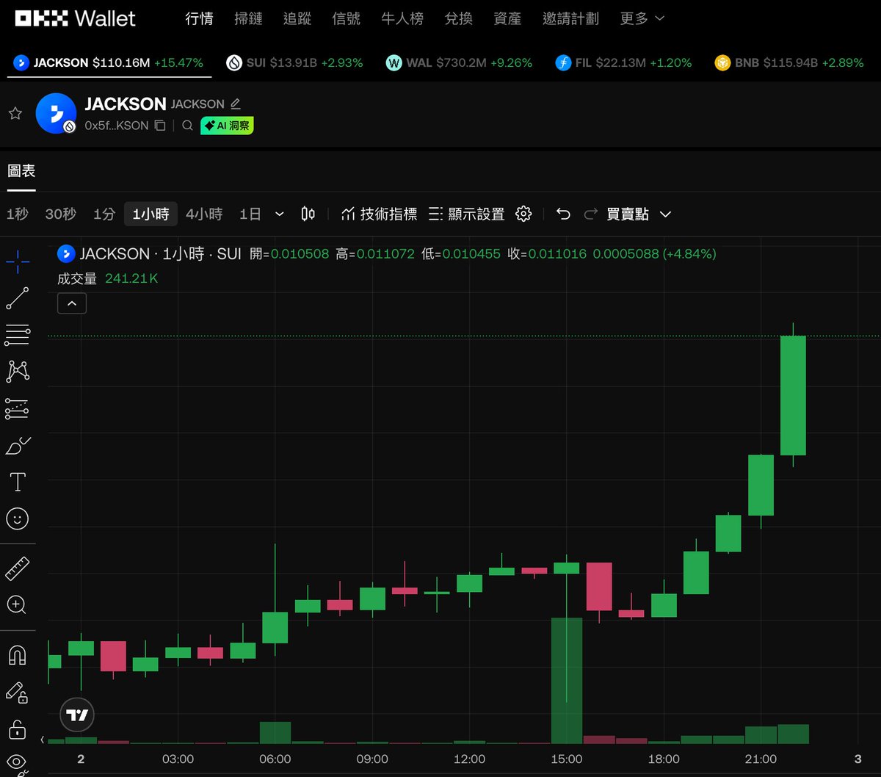Click the OKX Wallet logo
The height and width of the screenshot is (777, 881).
76,18
